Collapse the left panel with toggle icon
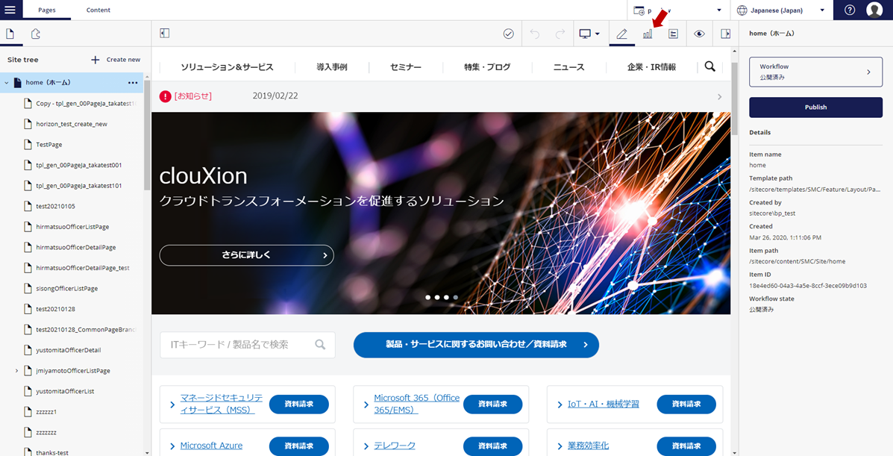The width and height of the screenshot is (893, 456). click(165, 34)
